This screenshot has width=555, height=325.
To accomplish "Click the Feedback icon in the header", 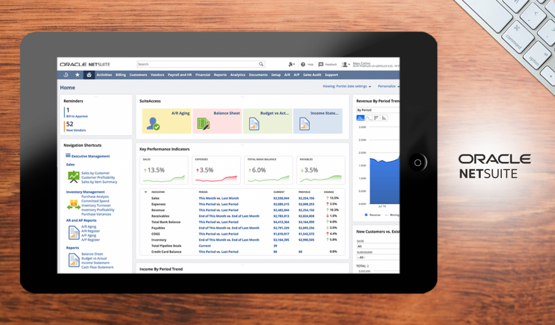I will pos(320,64).
